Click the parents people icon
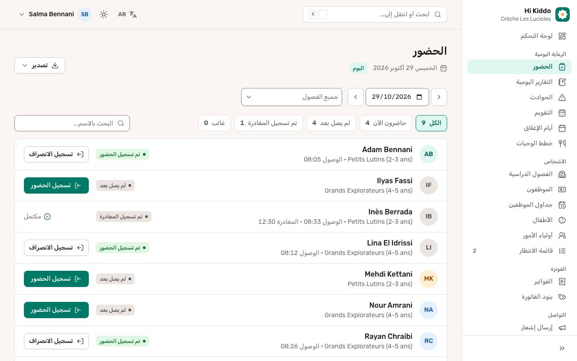 pos(562,236)
